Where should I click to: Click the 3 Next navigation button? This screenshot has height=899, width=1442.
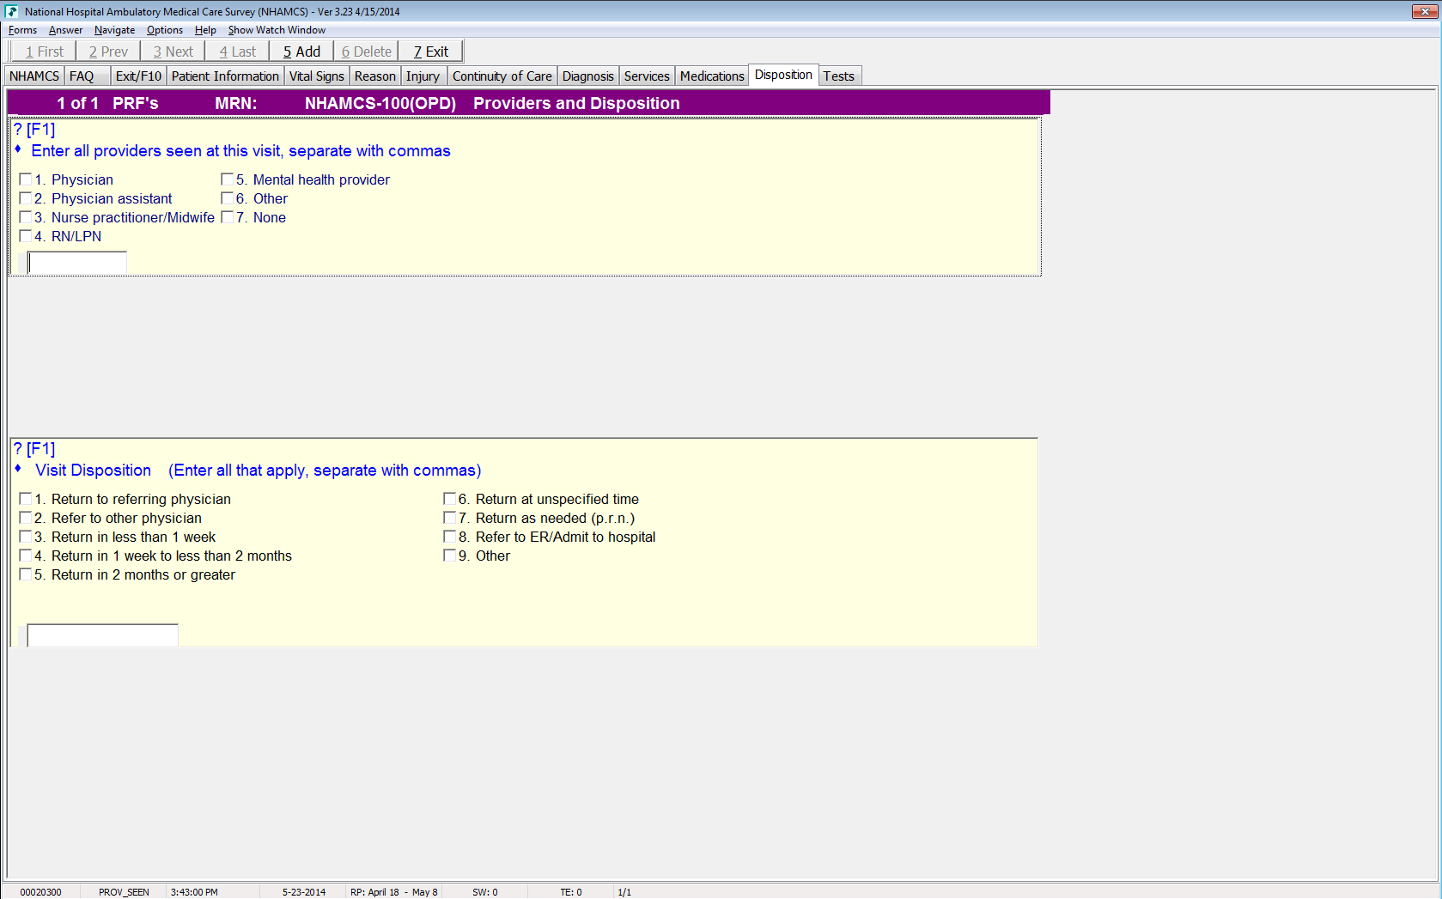(173, 52)
